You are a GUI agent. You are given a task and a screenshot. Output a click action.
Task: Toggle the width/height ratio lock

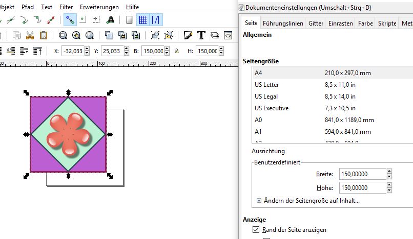pos(177,51)
